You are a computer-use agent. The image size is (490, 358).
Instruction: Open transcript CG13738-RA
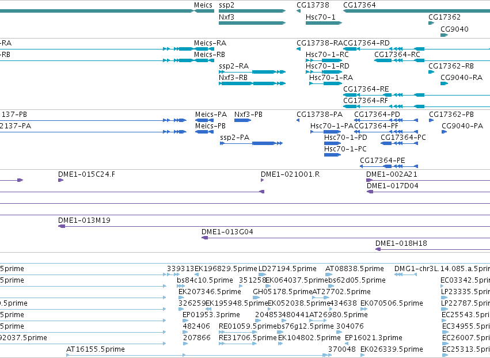point(320,43)
